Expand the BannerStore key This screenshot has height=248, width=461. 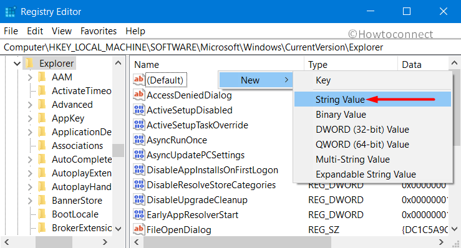[30, 201]
